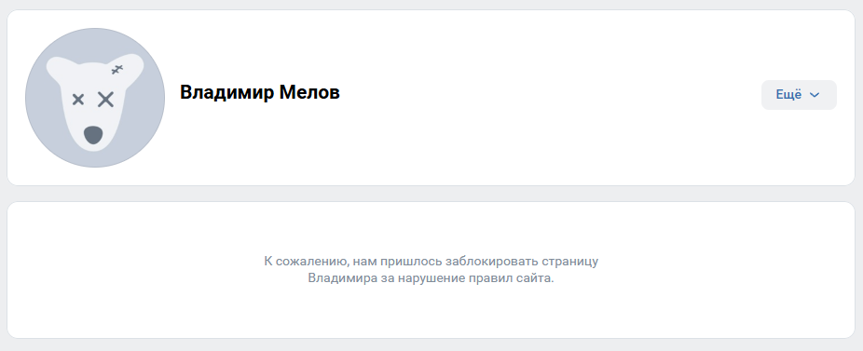Open the Ещё dropdown menu
The width and height of the screenshot is (863, 351).
[799, 95]
